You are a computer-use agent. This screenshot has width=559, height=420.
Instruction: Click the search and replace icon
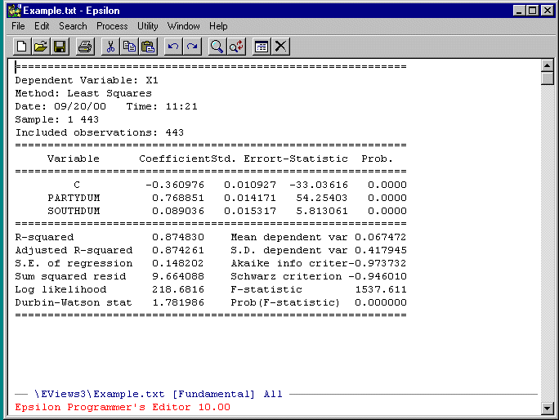(x=236, y=47)
